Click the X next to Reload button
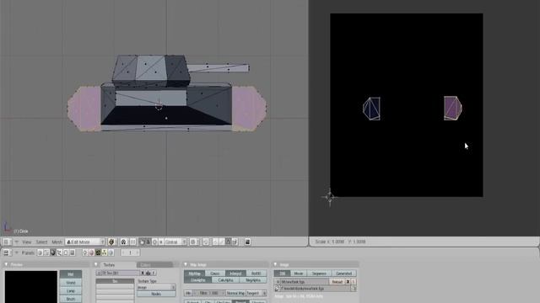 pos(348,282)
